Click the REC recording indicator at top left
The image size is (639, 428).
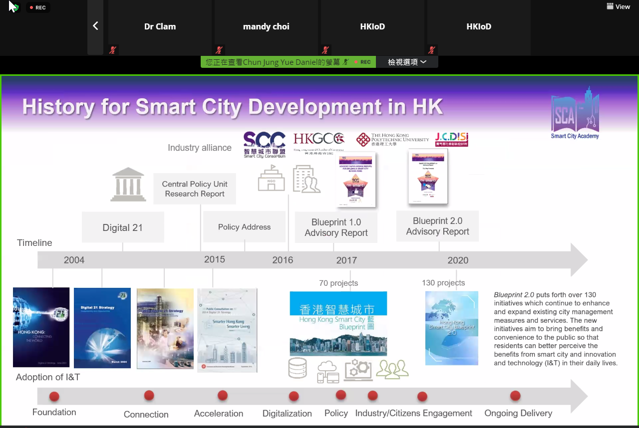coord(37,7)
